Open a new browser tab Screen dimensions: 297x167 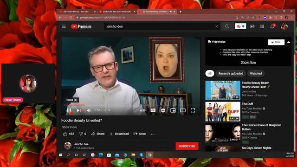(x=181, y=12)
